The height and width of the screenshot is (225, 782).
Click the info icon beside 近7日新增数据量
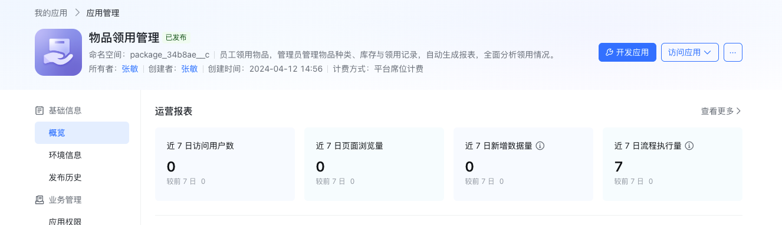point(540,146)
